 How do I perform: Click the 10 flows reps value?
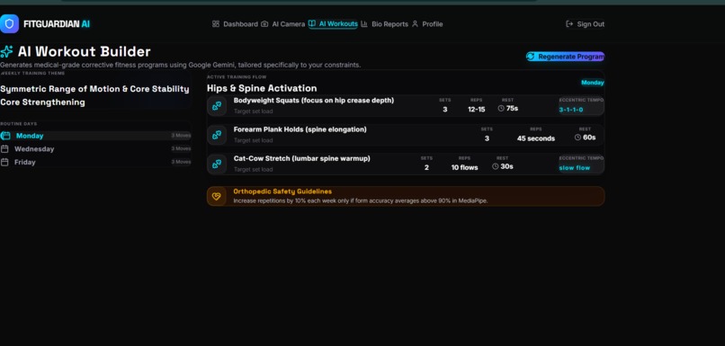[x=465, y=168]
